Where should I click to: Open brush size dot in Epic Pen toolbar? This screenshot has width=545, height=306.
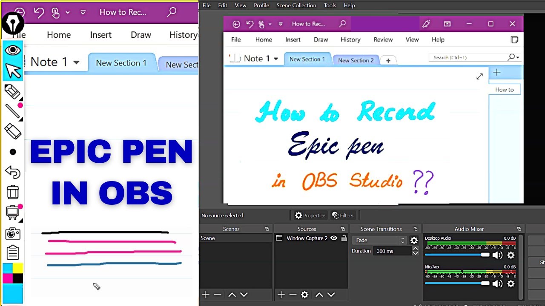[13, 152]
